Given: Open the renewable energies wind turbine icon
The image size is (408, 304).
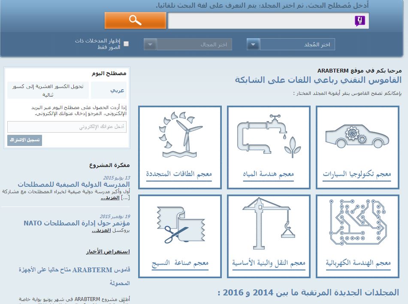Looking at the screenshot, I should (x=179, y=135).
